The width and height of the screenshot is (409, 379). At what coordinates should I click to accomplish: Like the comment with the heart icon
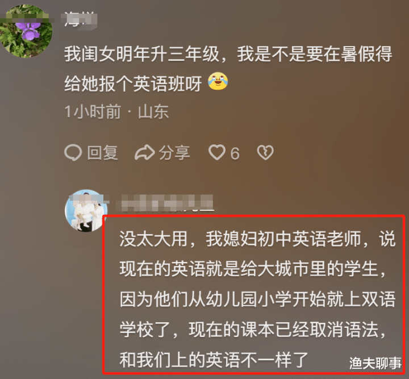click(217, 152)
